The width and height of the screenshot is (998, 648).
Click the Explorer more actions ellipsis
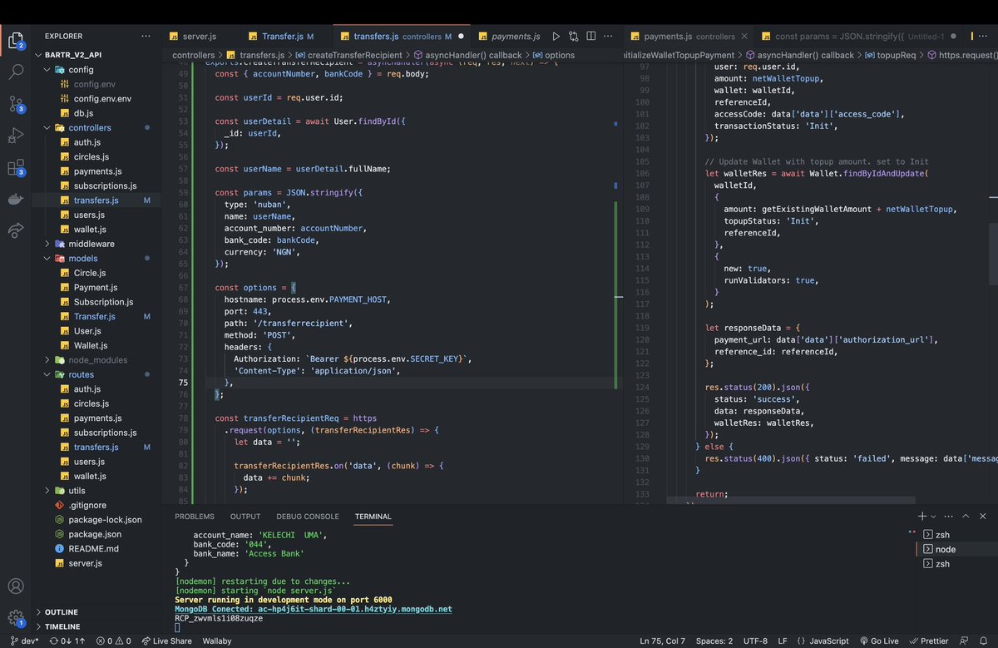(146, 37)
